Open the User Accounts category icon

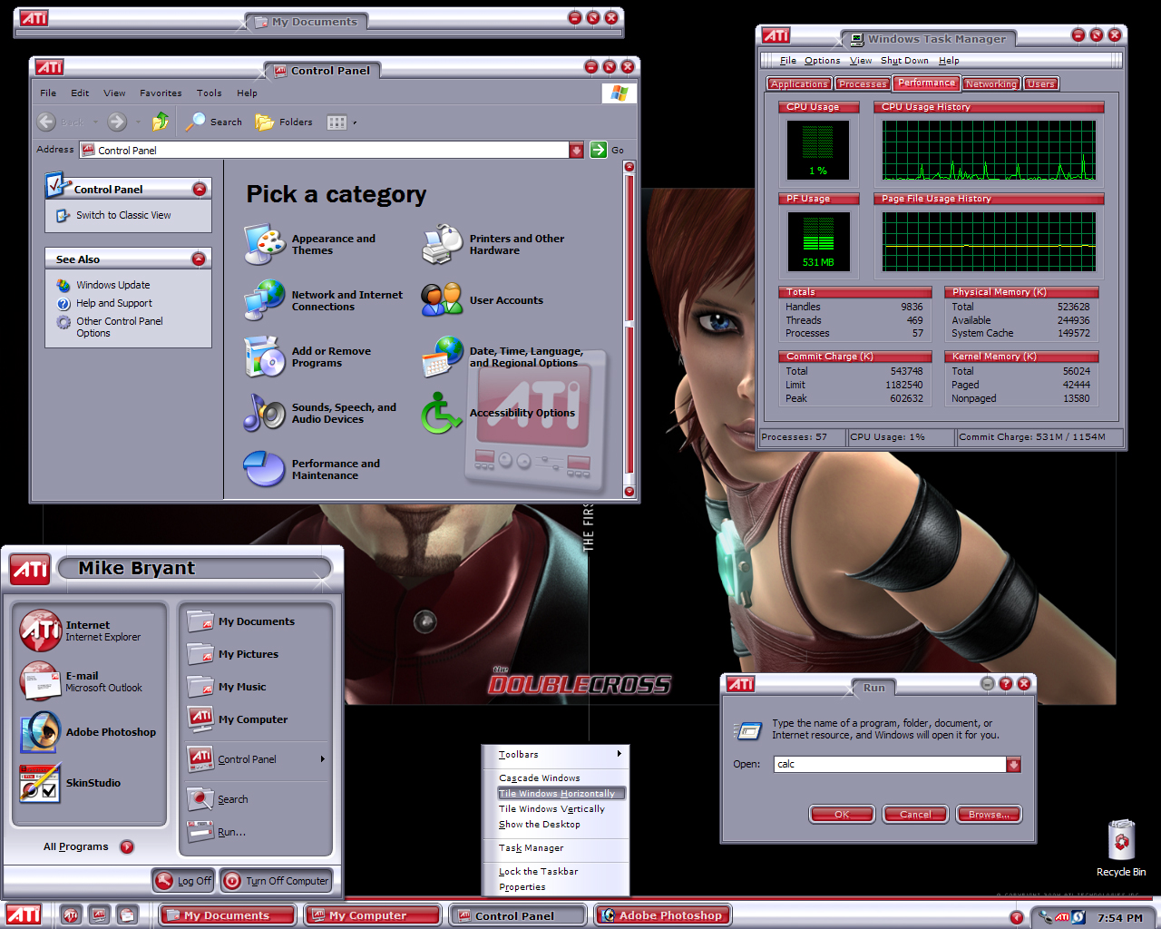pyautogui.click(x=443, y=300)
